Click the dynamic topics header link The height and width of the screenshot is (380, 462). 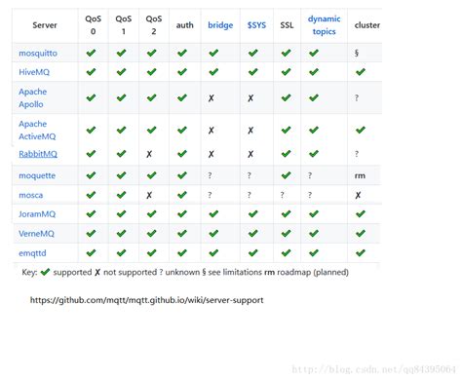point(324,25)
